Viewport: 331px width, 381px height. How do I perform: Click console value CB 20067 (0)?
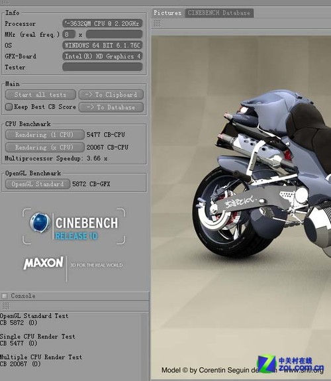[x=21, y=364]
